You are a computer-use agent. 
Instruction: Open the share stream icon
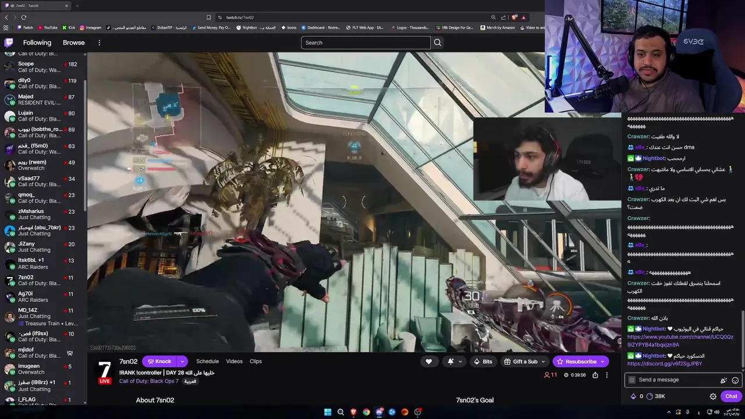click(x=595, y=375)
